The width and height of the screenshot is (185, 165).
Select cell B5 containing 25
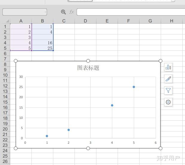pos(43,48)
